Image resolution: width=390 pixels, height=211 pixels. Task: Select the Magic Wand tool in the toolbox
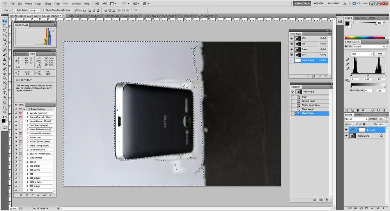[5, 35]
